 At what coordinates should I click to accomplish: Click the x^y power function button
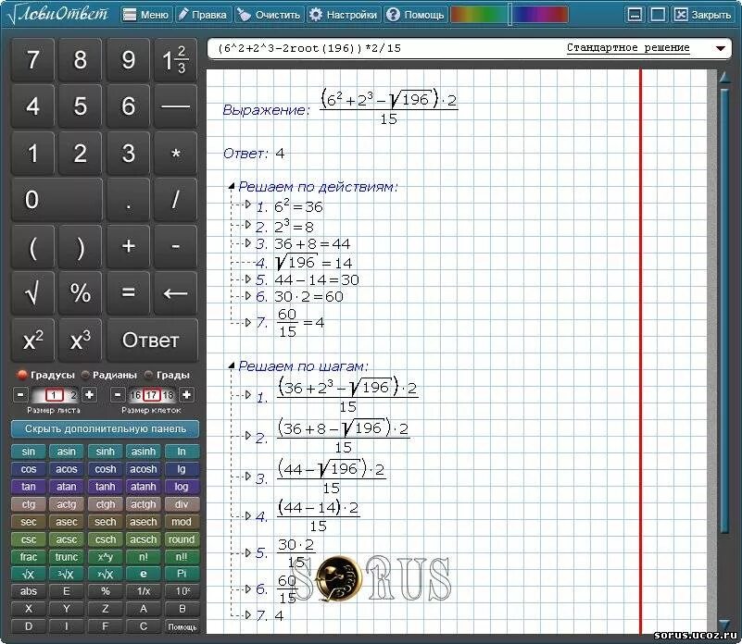105,556
